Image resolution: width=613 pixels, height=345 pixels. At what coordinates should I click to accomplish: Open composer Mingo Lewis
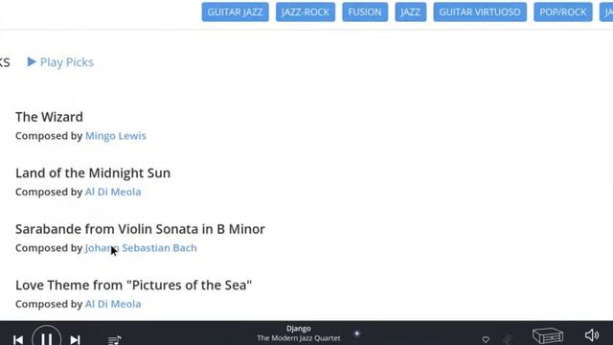116,136
